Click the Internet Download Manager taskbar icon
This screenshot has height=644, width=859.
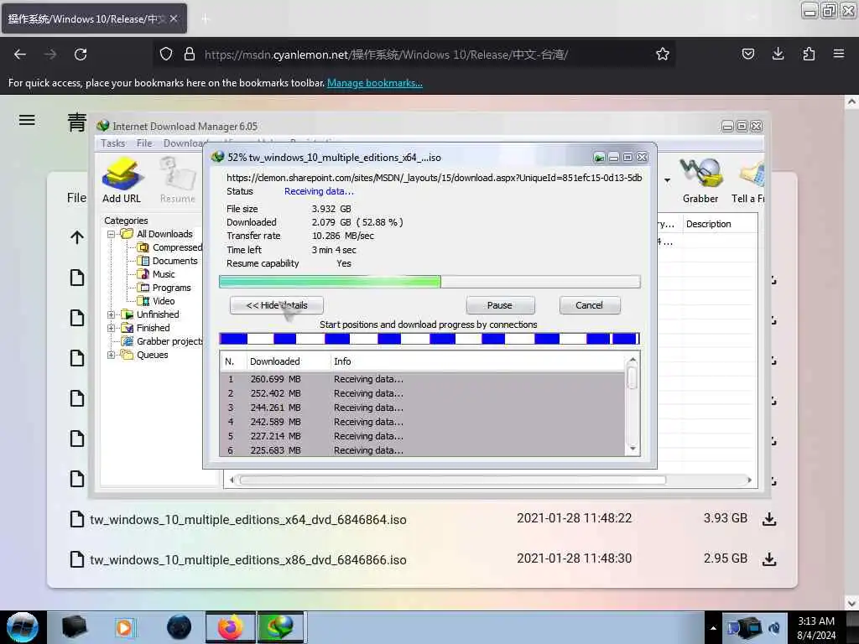[280, 627]
